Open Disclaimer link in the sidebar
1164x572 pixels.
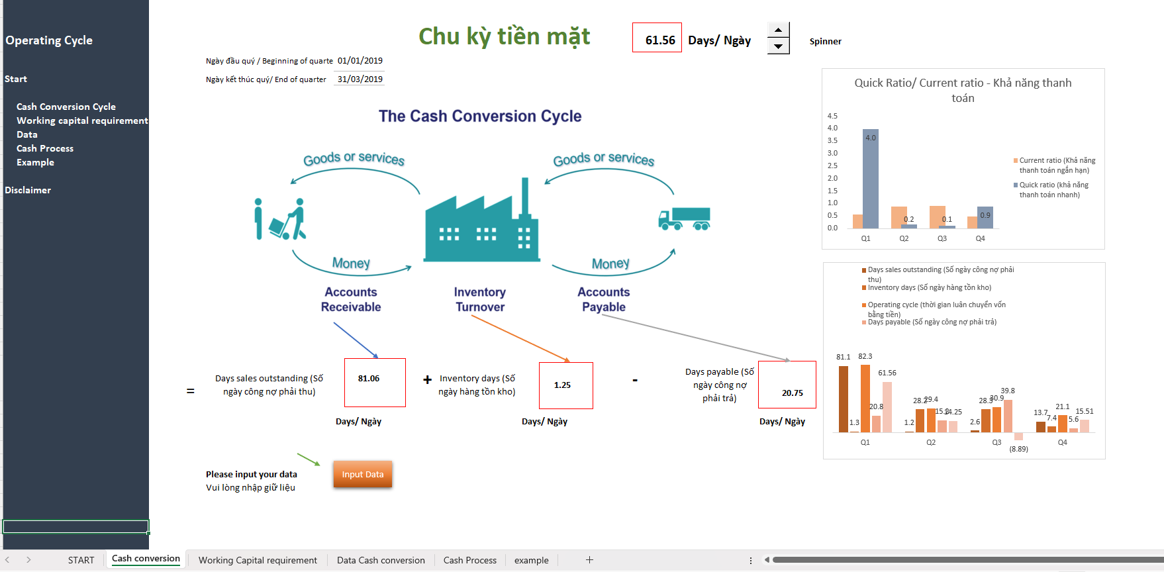(x=28, y=190)
